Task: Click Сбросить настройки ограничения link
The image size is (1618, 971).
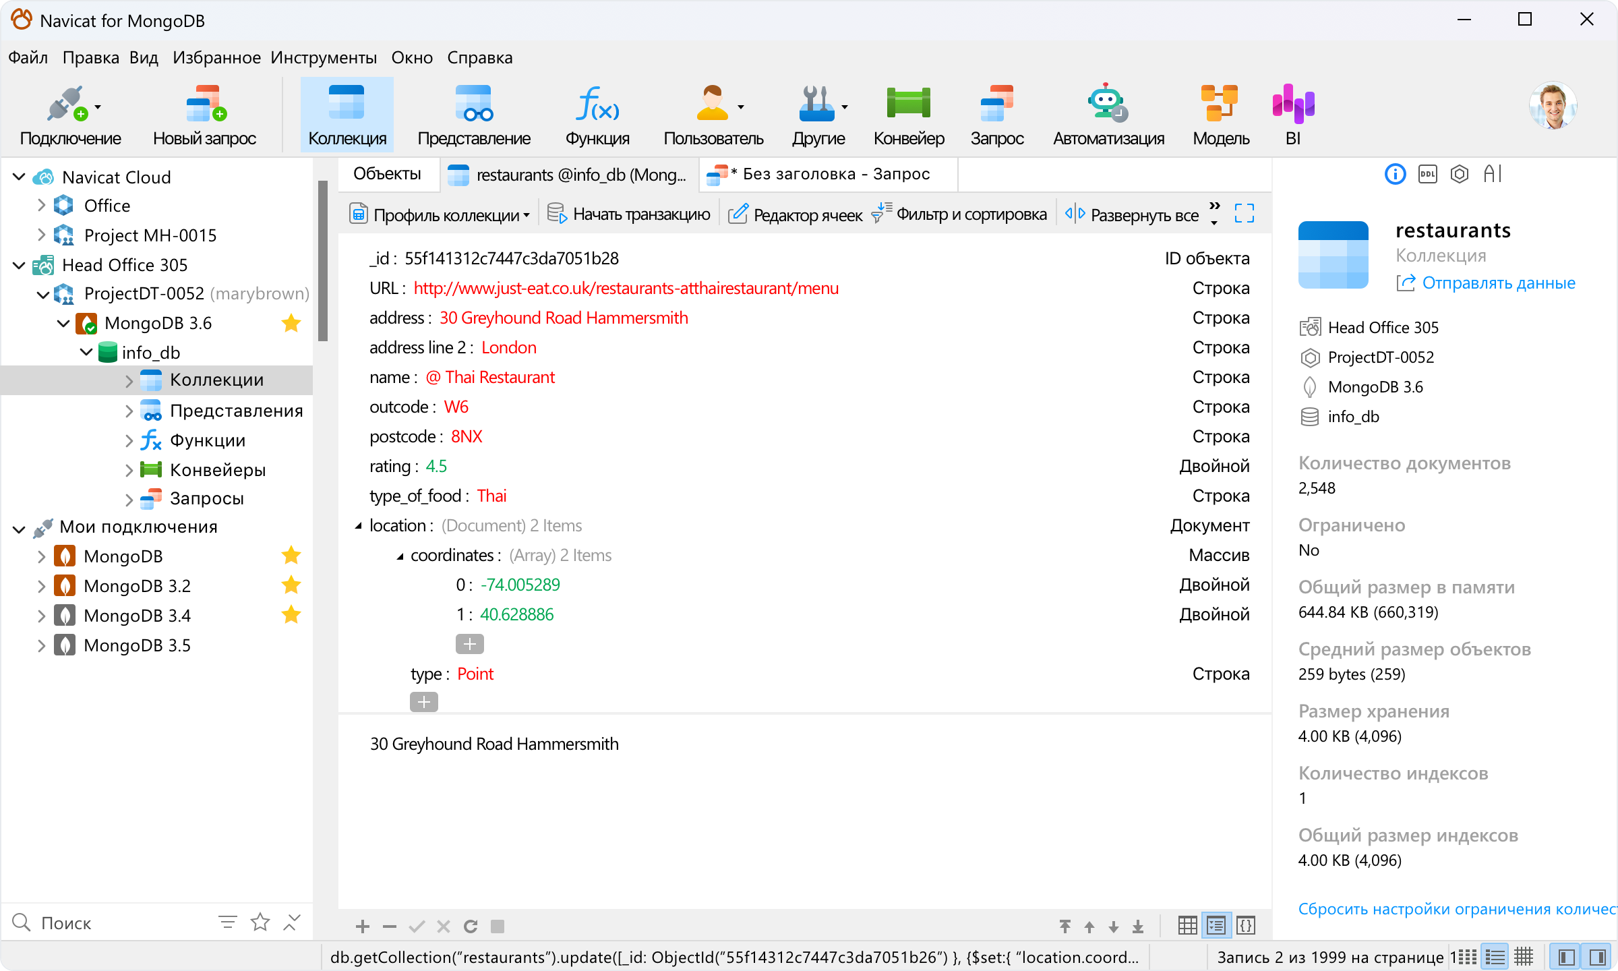Action: point(1458,910)
